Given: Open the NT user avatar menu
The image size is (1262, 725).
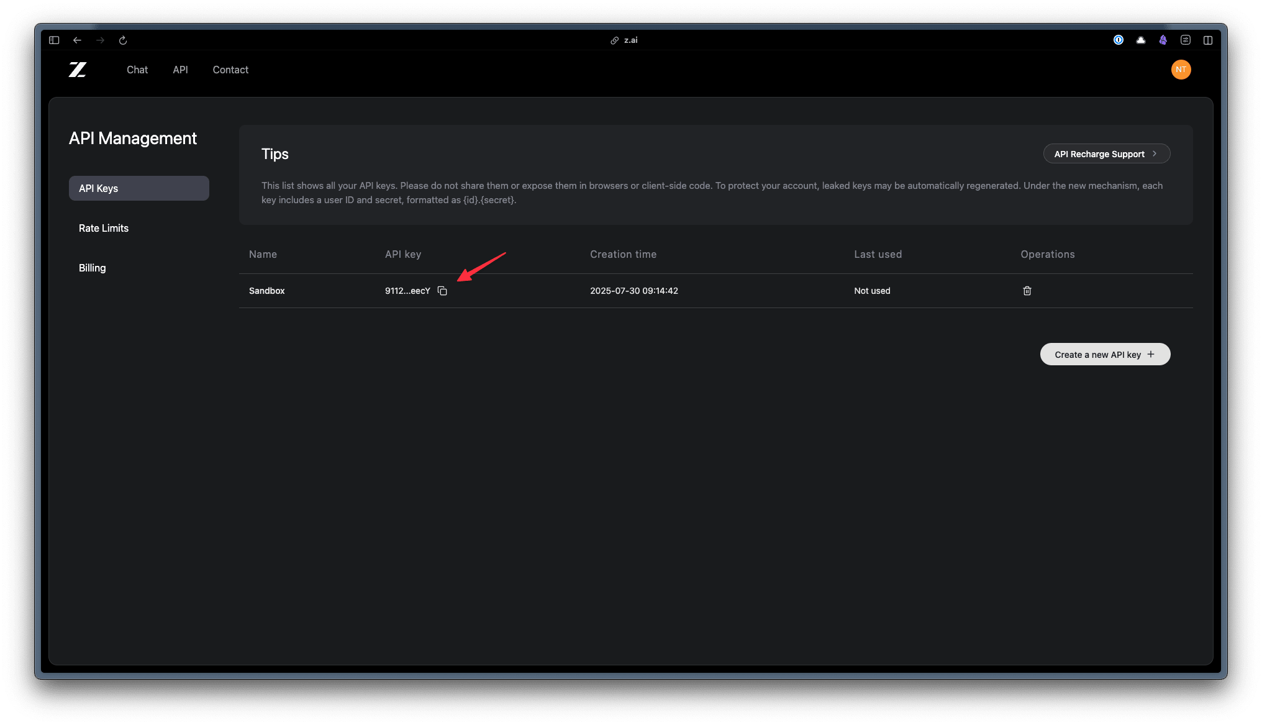Looking at the screenshot, I should (x=1181, y=70).
